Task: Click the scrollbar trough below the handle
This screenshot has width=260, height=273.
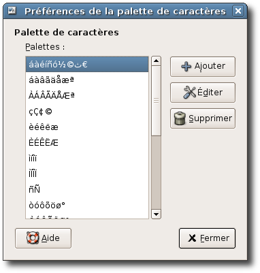Action: point(156,172)
